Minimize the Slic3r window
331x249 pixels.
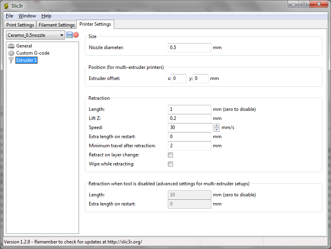293,4
